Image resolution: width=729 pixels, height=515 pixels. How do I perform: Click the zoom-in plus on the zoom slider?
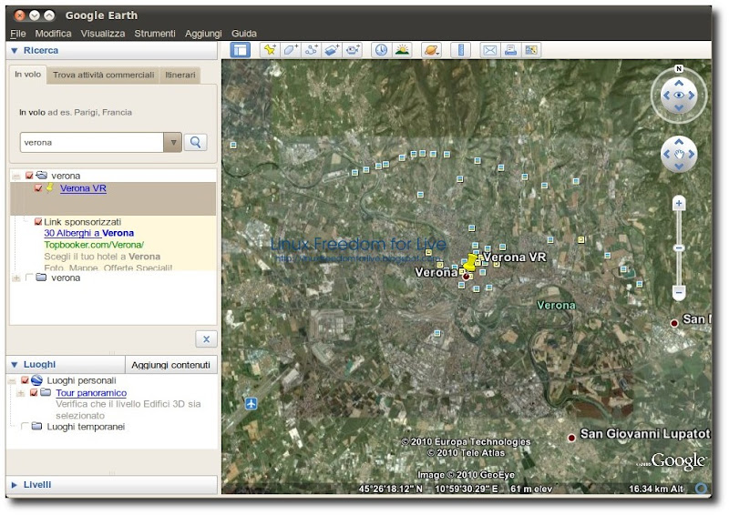point(679,203)
